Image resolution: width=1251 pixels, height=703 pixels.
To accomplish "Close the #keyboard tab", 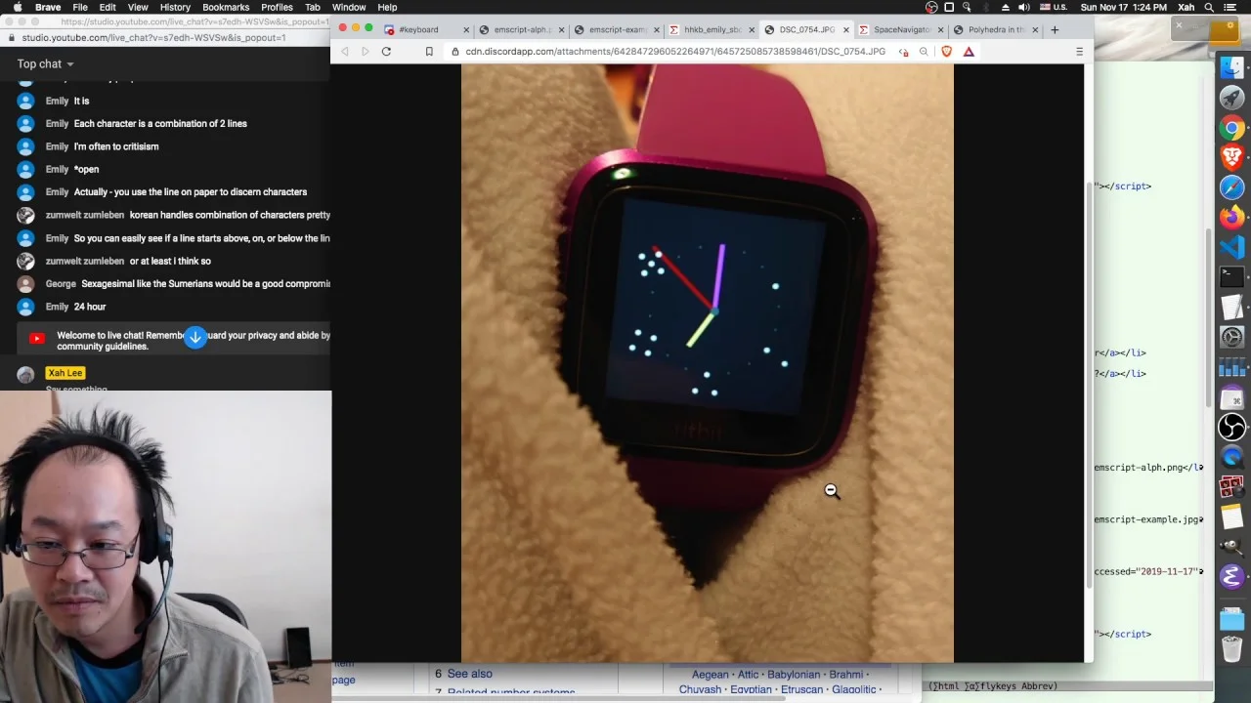I will [x=466, y=29].
